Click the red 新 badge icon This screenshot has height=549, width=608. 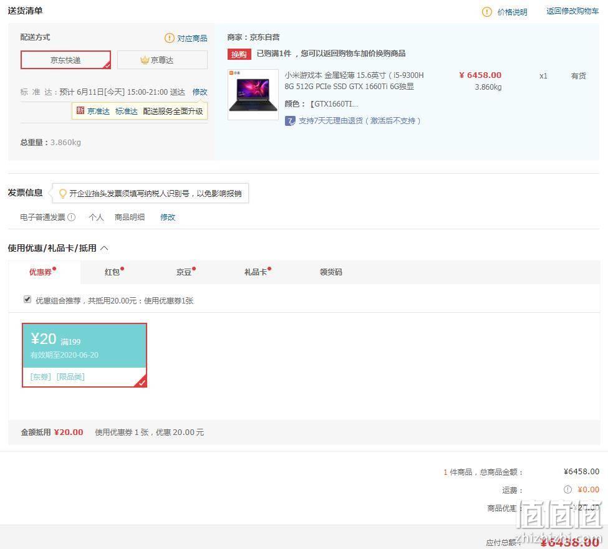tap(80, 111)
